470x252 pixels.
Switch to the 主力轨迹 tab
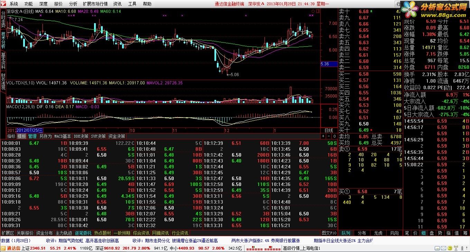64,233
